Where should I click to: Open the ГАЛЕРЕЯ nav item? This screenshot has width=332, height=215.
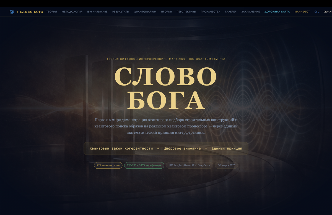pos(231,12)
